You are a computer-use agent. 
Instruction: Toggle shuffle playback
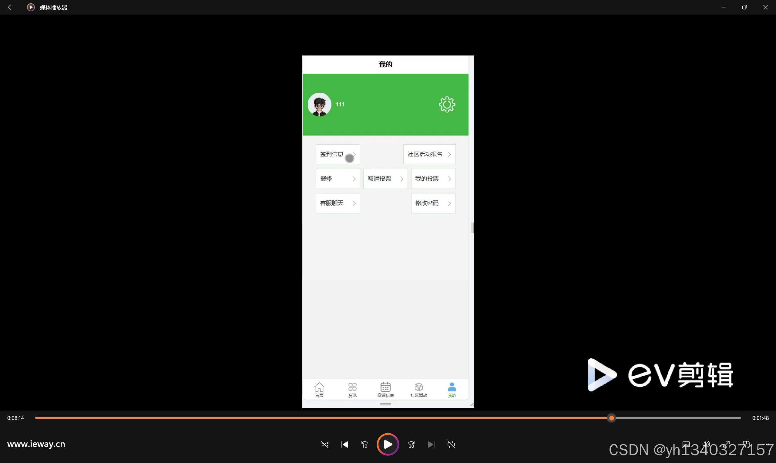click(324, 444)
